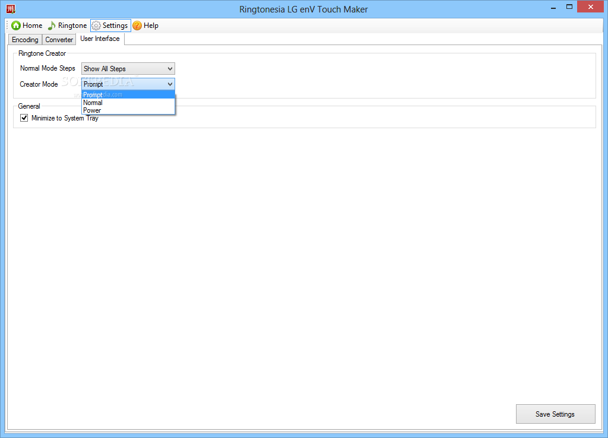This screenshot has width=608, height=438.
Task: Open the Home toolbar item label
Action: (33, 26)
